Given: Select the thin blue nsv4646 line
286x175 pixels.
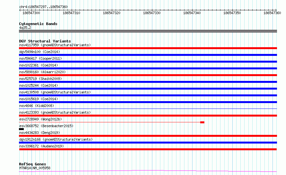Looking at the screenshot, I should [148, 109].
